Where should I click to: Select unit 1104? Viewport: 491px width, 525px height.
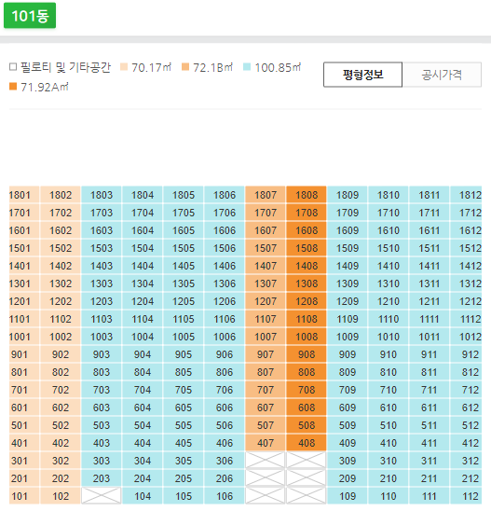tap(143, 319)
